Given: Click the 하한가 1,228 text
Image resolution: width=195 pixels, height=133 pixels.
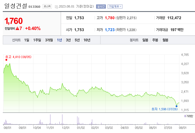Looking at the screenshot, I should 126,30.
